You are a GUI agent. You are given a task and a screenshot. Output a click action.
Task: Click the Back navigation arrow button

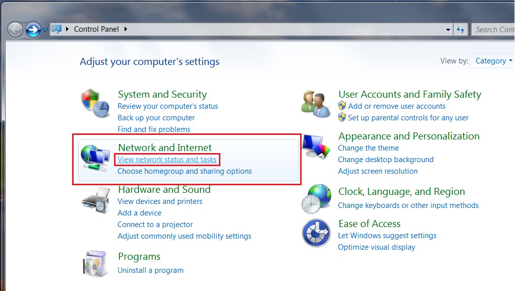15,30
